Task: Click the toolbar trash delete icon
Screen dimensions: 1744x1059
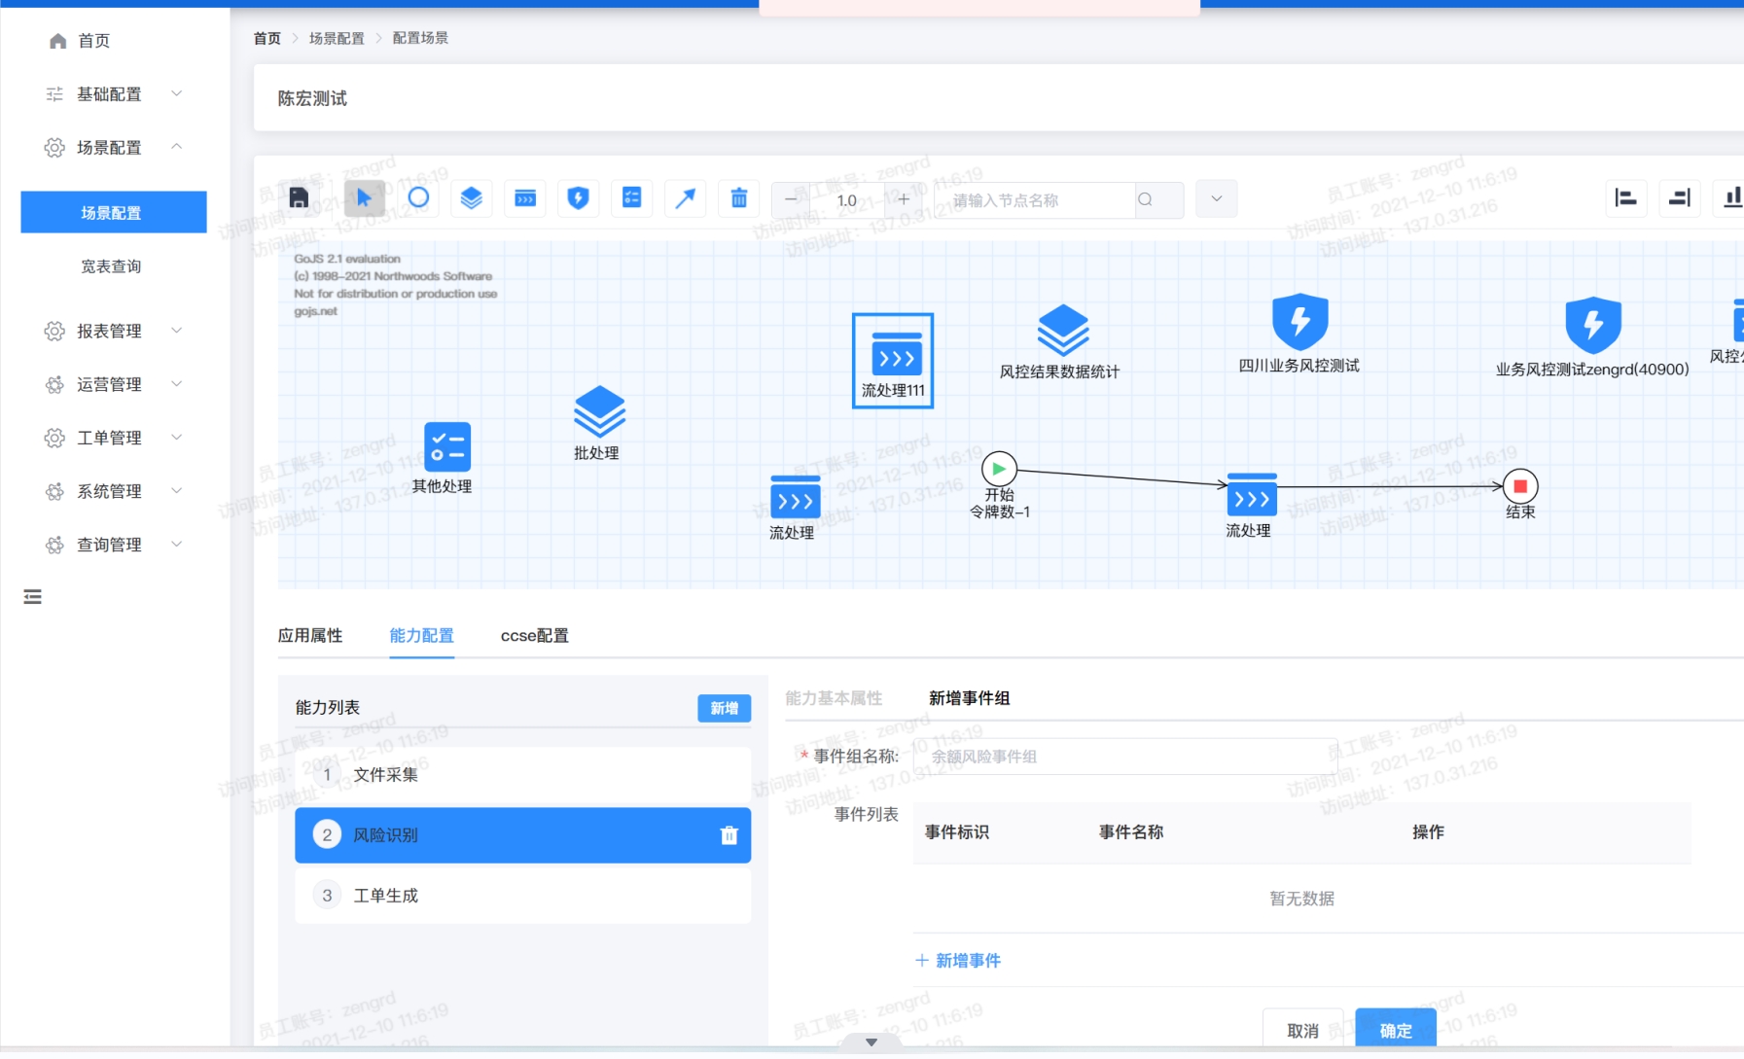Action: 739,198
